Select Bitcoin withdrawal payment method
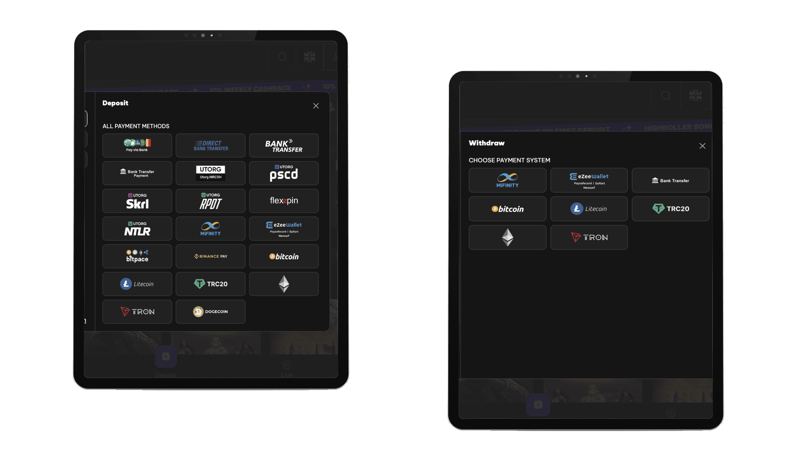Screen dimensions: 795x453 (x=507, y=209)
